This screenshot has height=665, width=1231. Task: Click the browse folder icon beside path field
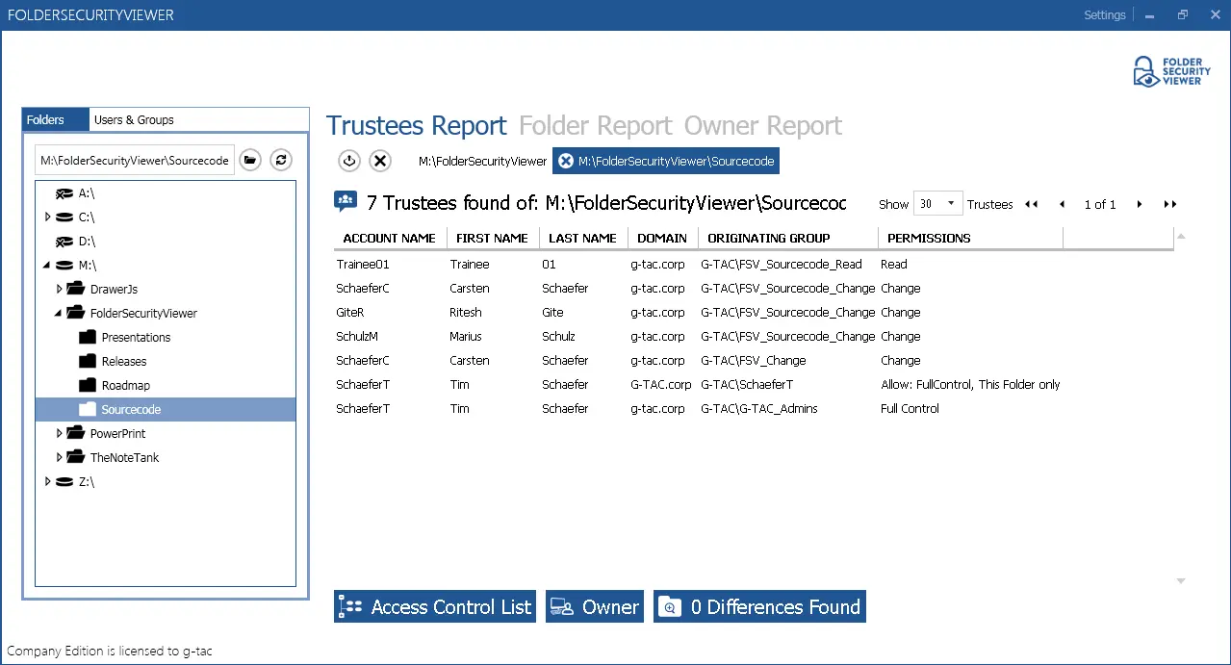coord(250,161)
